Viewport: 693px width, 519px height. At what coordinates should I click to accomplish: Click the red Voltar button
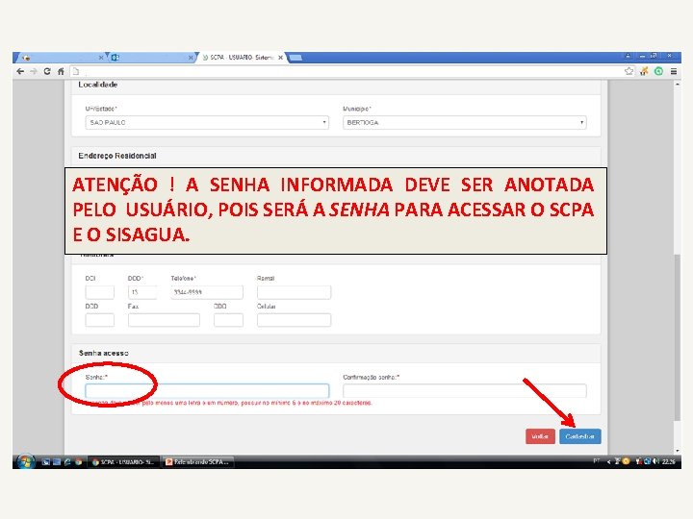click(540, 436)
